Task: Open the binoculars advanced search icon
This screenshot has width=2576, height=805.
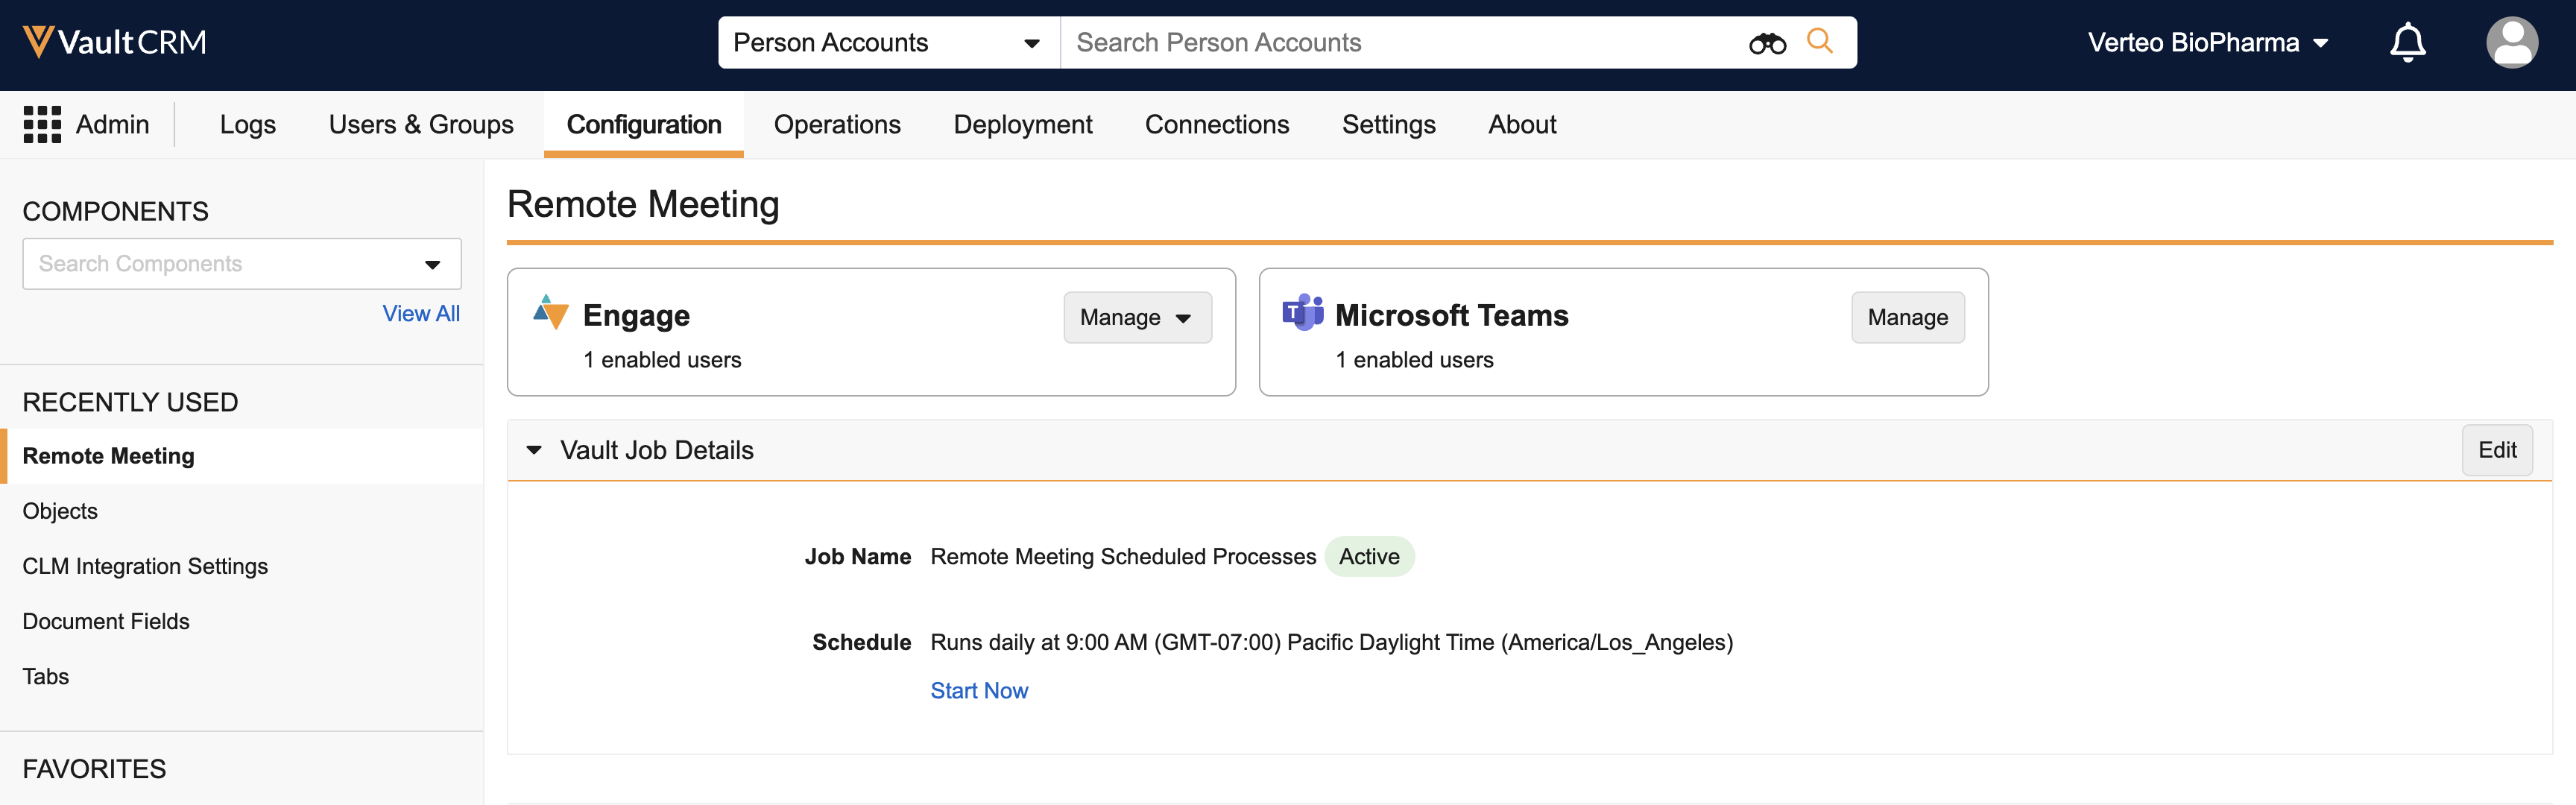Action: pyautogui.click(x=1766, y=43)
